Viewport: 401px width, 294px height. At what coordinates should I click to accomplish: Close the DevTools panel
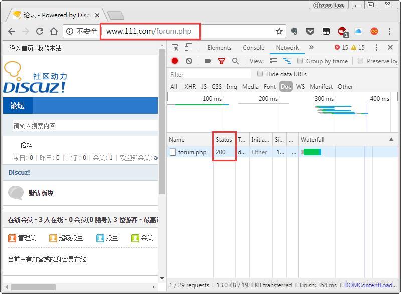coord(390,47)
